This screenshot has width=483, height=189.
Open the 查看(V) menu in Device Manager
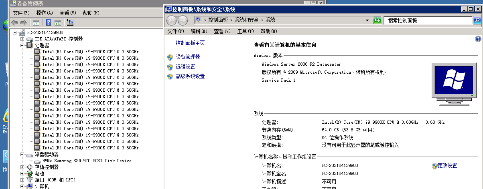pos(68,13)
